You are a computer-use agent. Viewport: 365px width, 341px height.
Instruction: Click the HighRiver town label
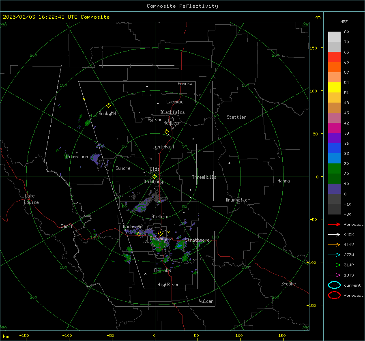pos(168,285)
